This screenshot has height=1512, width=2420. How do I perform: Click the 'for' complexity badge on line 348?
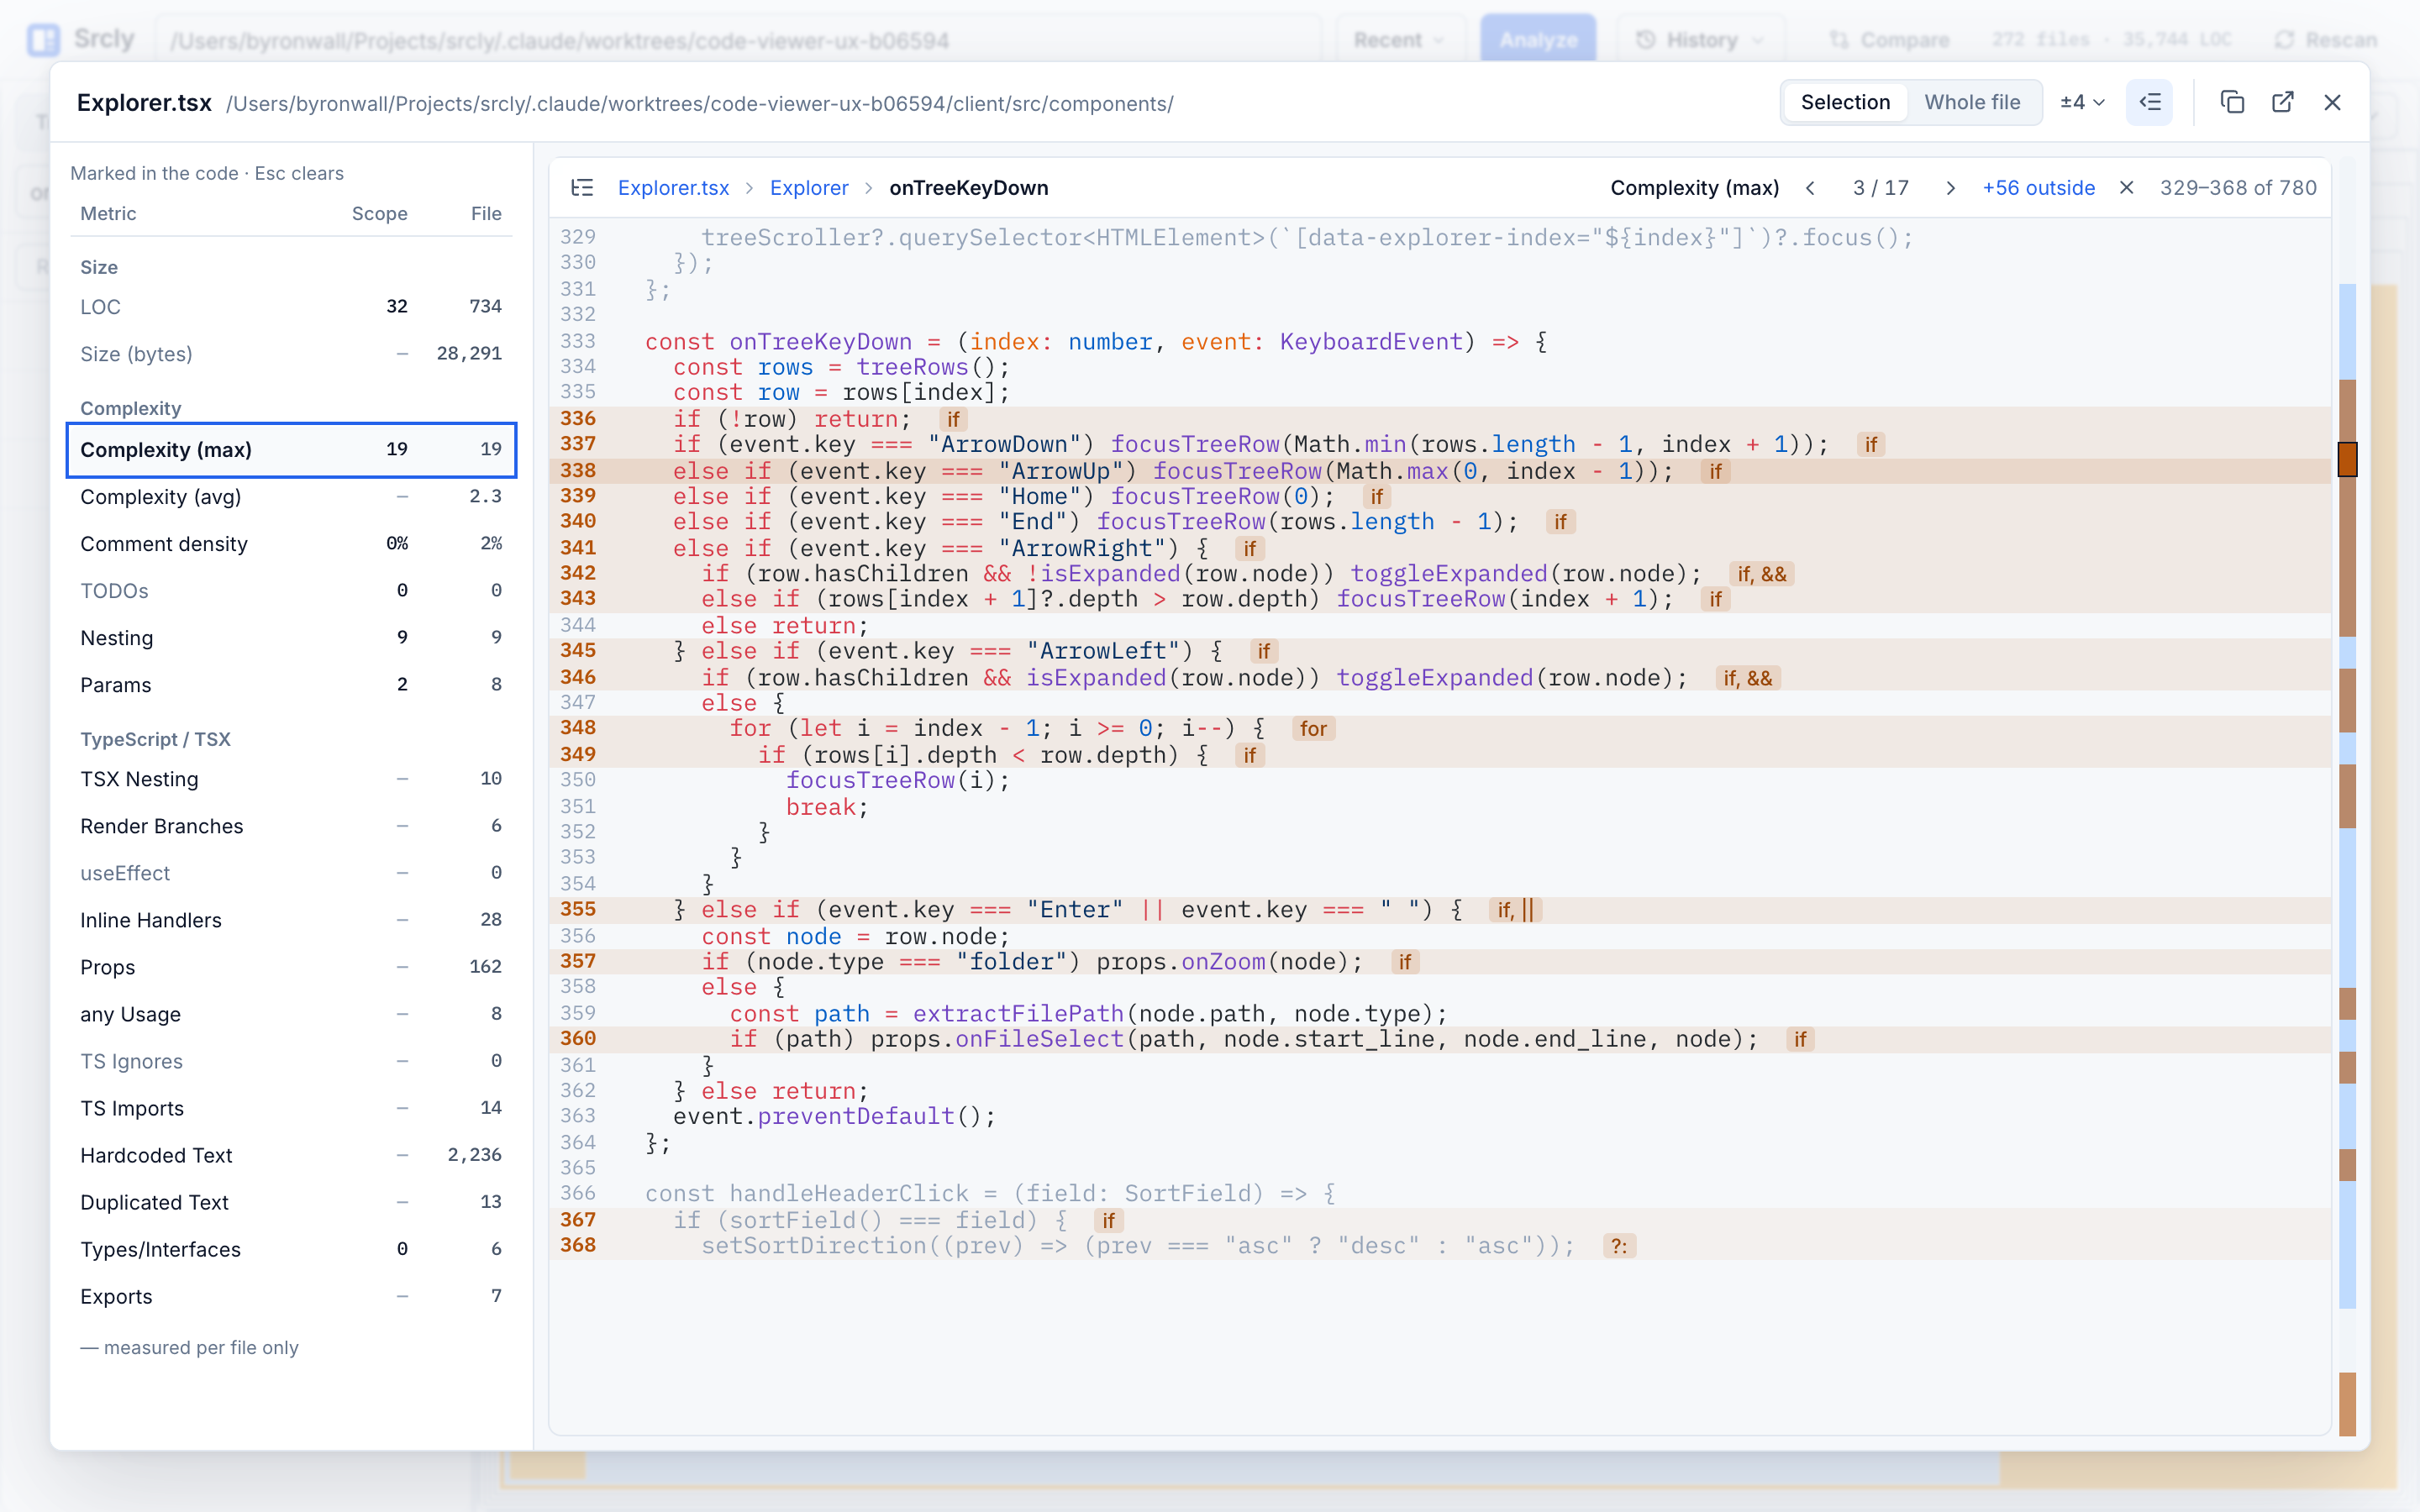1313,729
